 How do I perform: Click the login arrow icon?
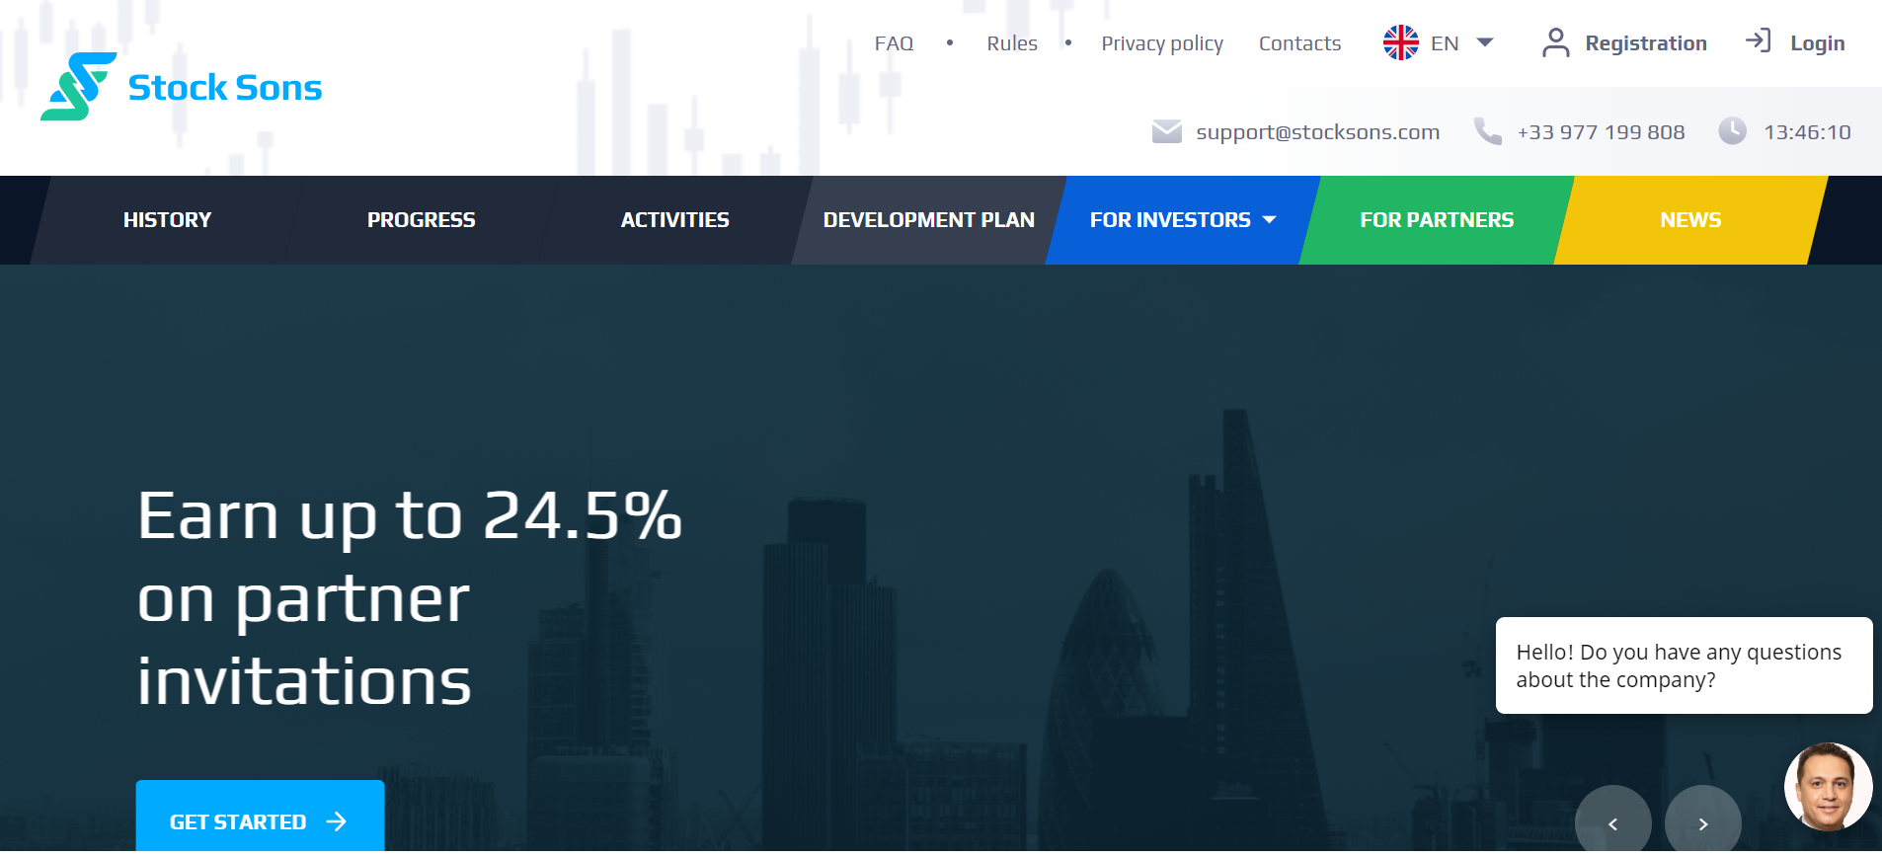[1758, 41]
